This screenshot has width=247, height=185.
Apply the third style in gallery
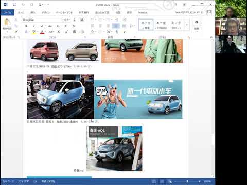pos(177,25)
